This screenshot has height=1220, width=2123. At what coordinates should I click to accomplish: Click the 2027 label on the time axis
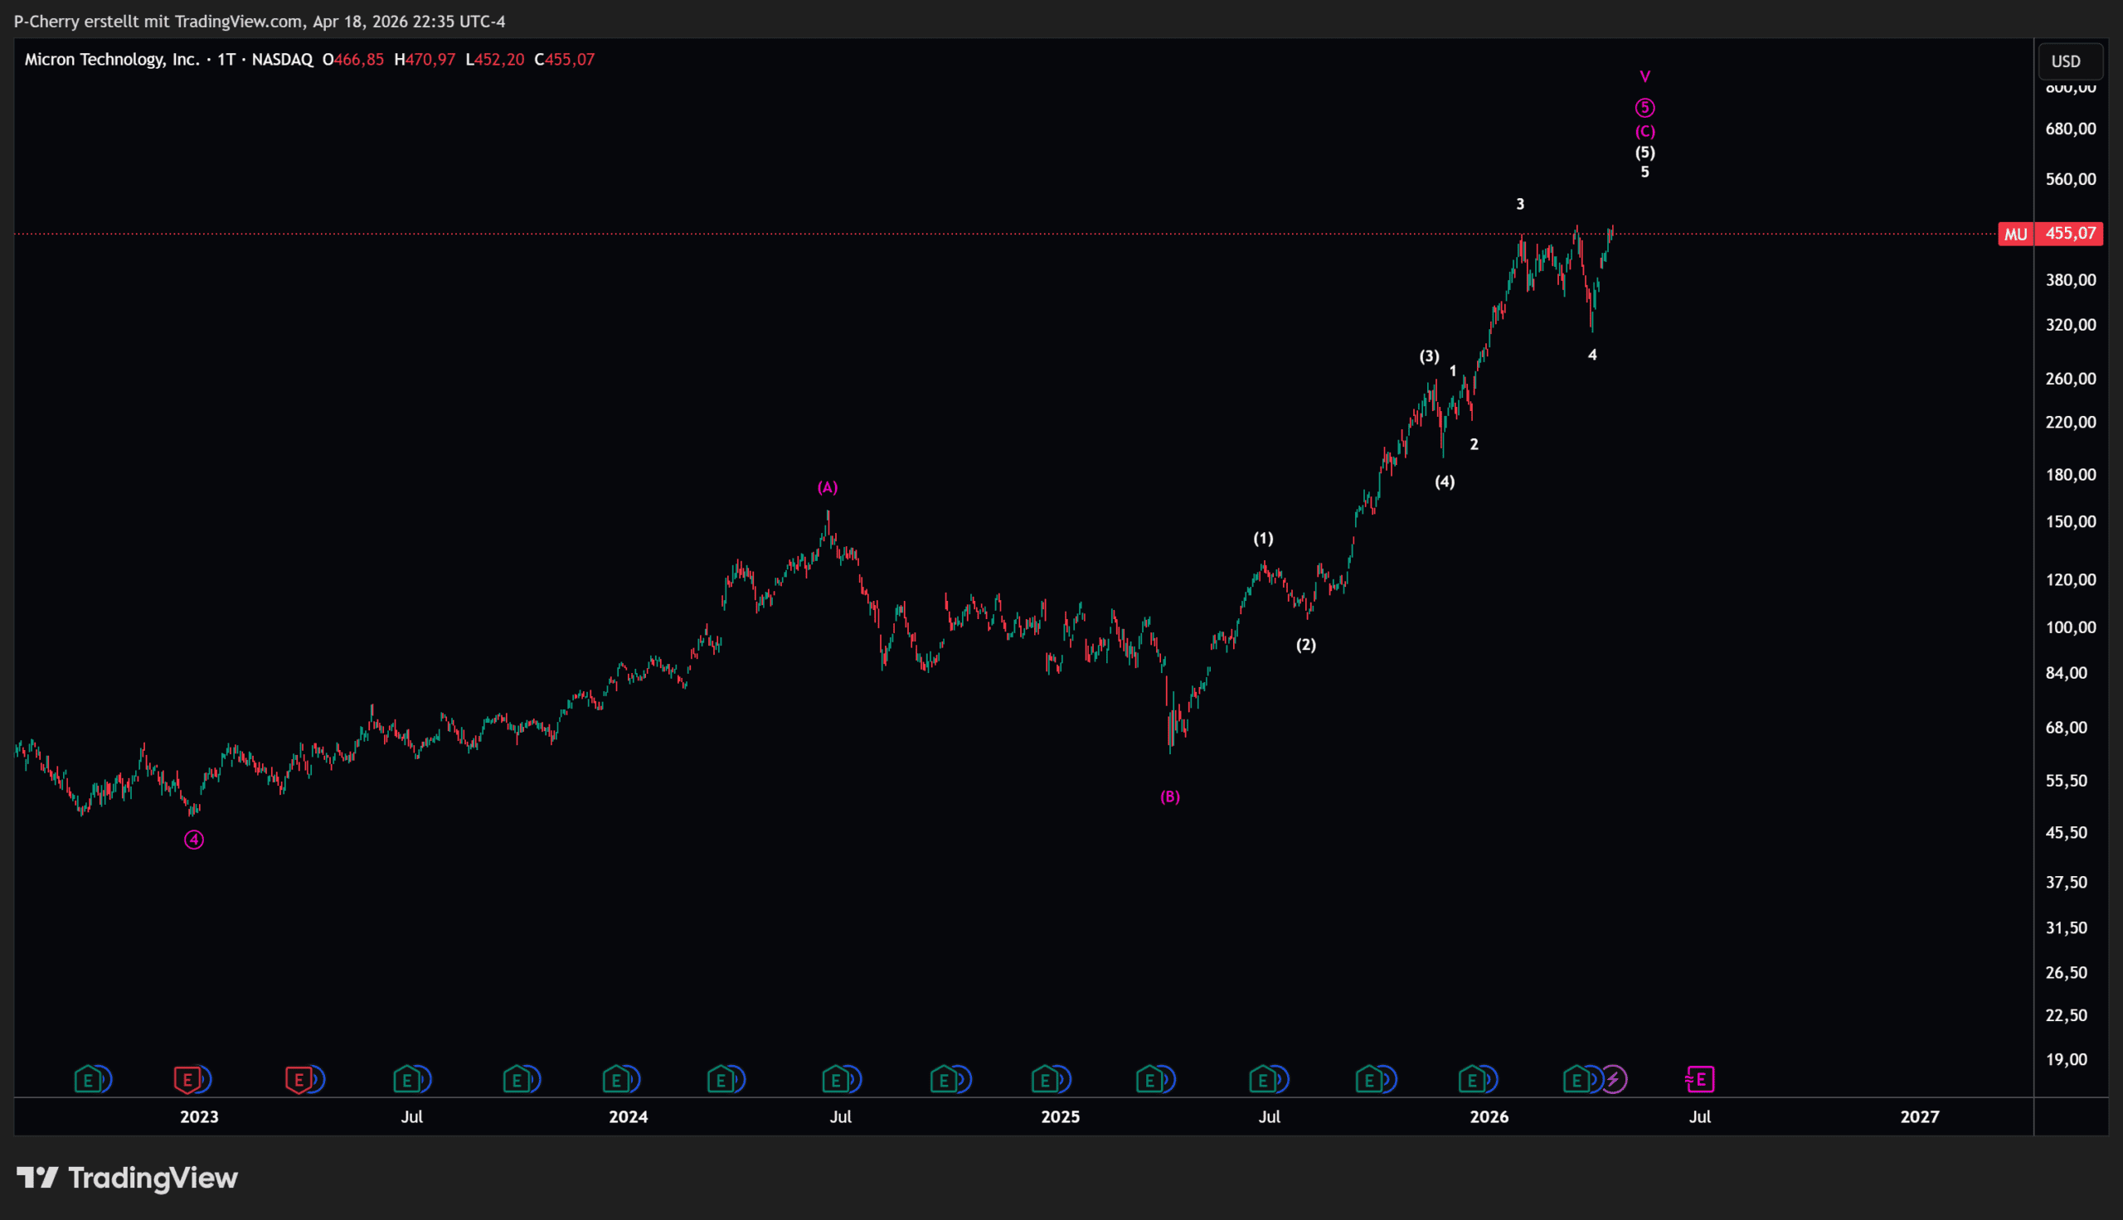[1919, 1117]
